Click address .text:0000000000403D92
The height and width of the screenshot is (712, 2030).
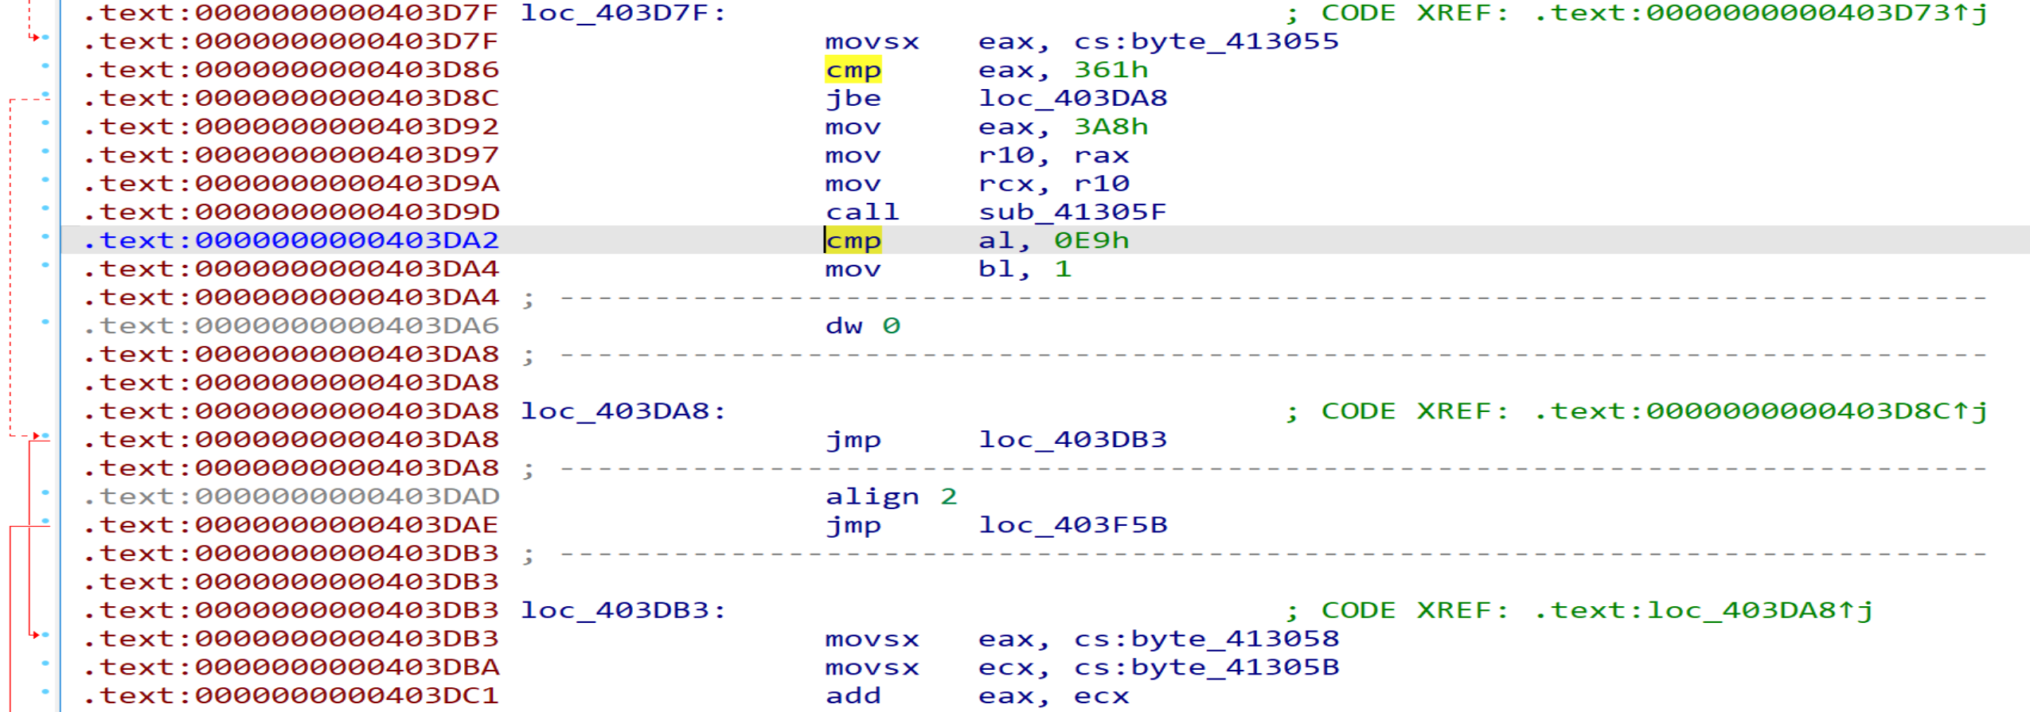[291, 127]
